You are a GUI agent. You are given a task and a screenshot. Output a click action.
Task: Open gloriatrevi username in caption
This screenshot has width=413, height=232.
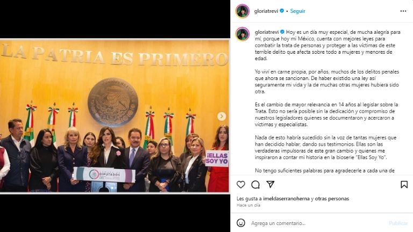click(x=267, y=32)
